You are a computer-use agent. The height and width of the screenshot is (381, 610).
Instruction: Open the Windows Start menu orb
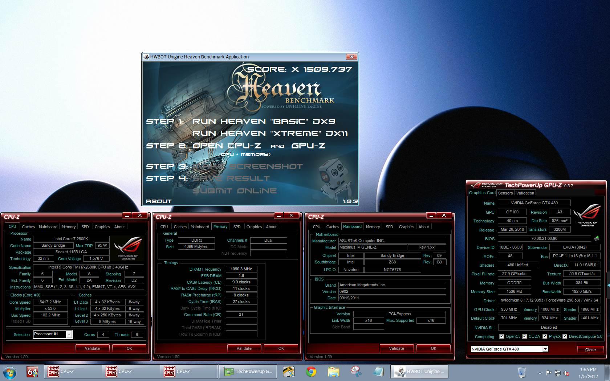tap(10, 372)
